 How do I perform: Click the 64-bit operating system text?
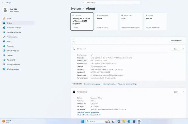click(107, 75)
